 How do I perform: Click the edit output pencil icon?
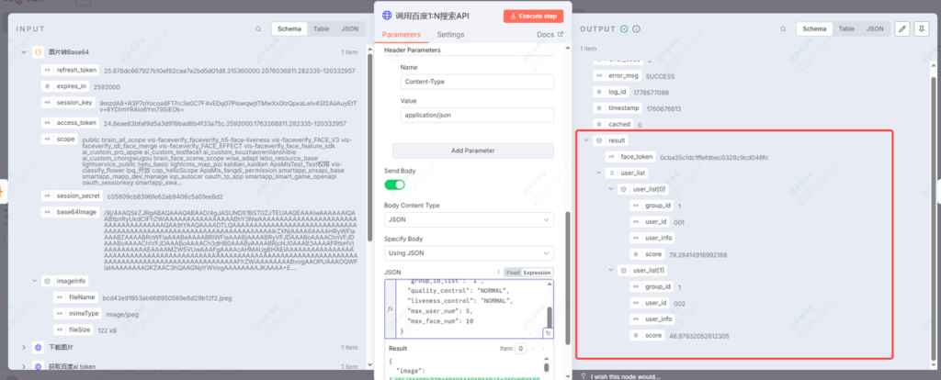click(x=901, y=28)
